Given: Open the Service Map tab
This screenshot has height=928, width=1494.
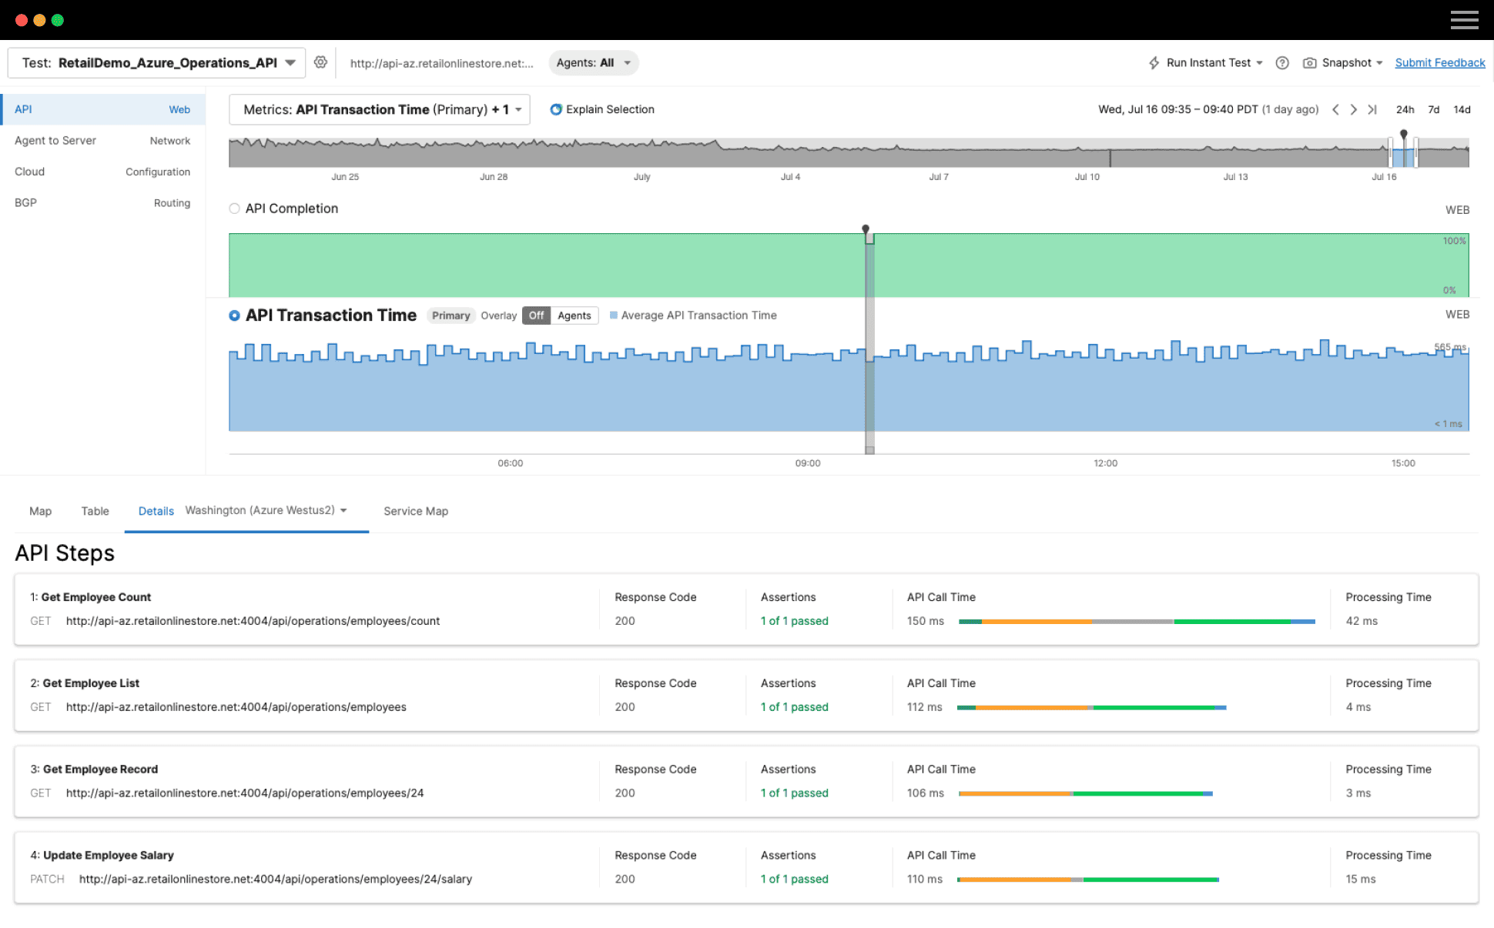Looking at the screenshot, I should [415, 510].
